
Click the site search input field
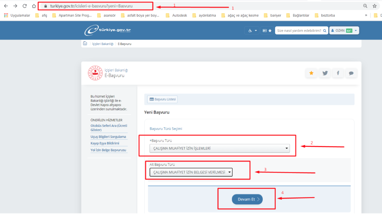tap(299, 30)
